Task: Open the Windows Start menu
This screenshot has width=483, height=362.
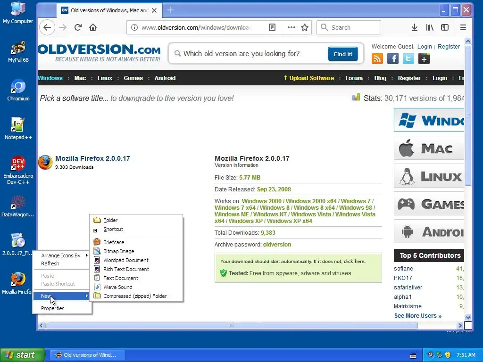Action: coord(22,355)
